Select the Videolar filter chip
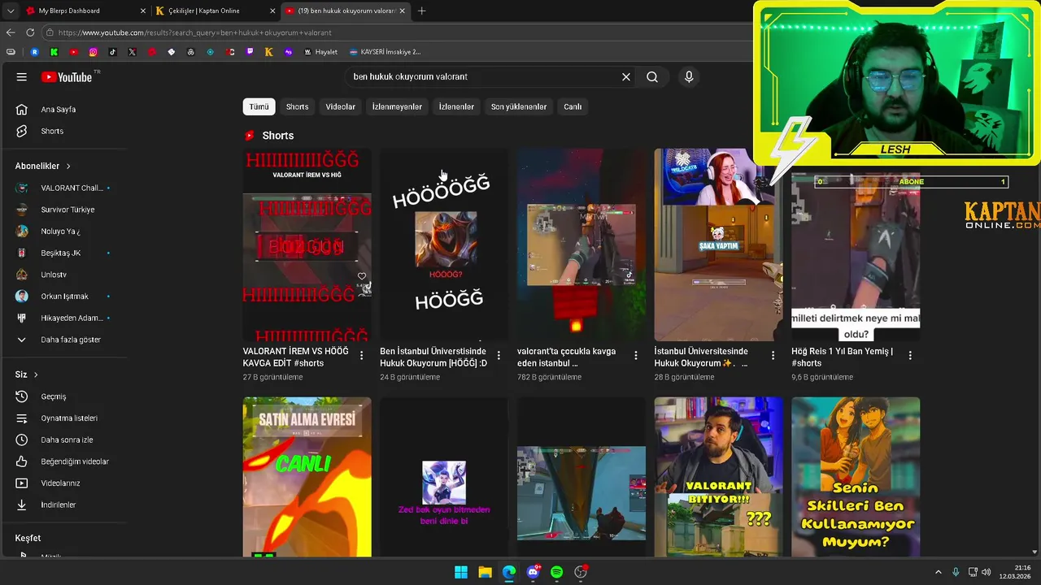1041x585 pixels. click(x=340, y=106)
